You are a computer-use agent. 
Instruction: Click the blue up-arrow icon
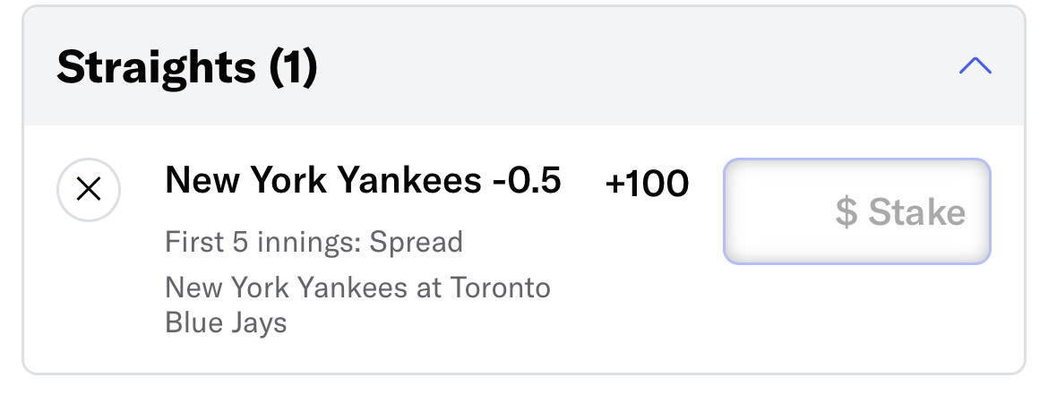click(975, 65)
